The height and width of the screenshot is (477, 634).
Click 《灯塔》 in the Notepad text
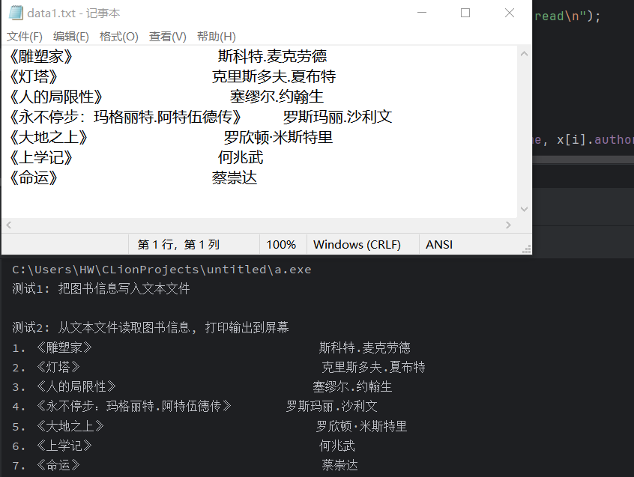click(x=34, y=76)
